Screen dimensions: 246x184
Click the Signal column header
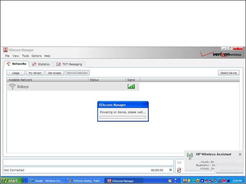coord(133,80)
